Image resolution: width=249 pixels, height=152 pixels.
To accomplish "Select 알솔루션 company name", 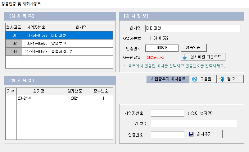I will click(81, 43).
